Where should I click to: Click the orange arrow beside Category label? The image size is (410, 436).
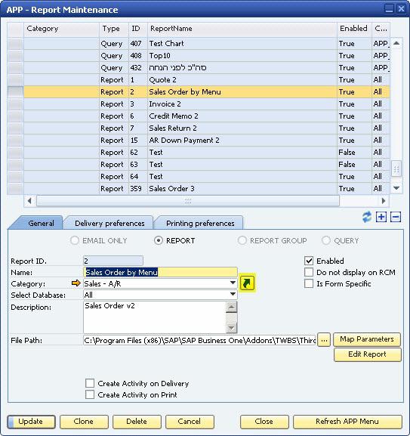click(x=76, y=283)
